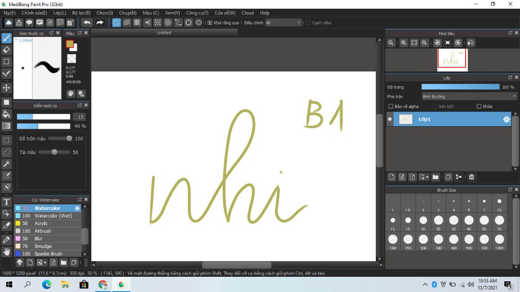Click the Undo arrow
The image size is (520, 292).
[87, 22]
